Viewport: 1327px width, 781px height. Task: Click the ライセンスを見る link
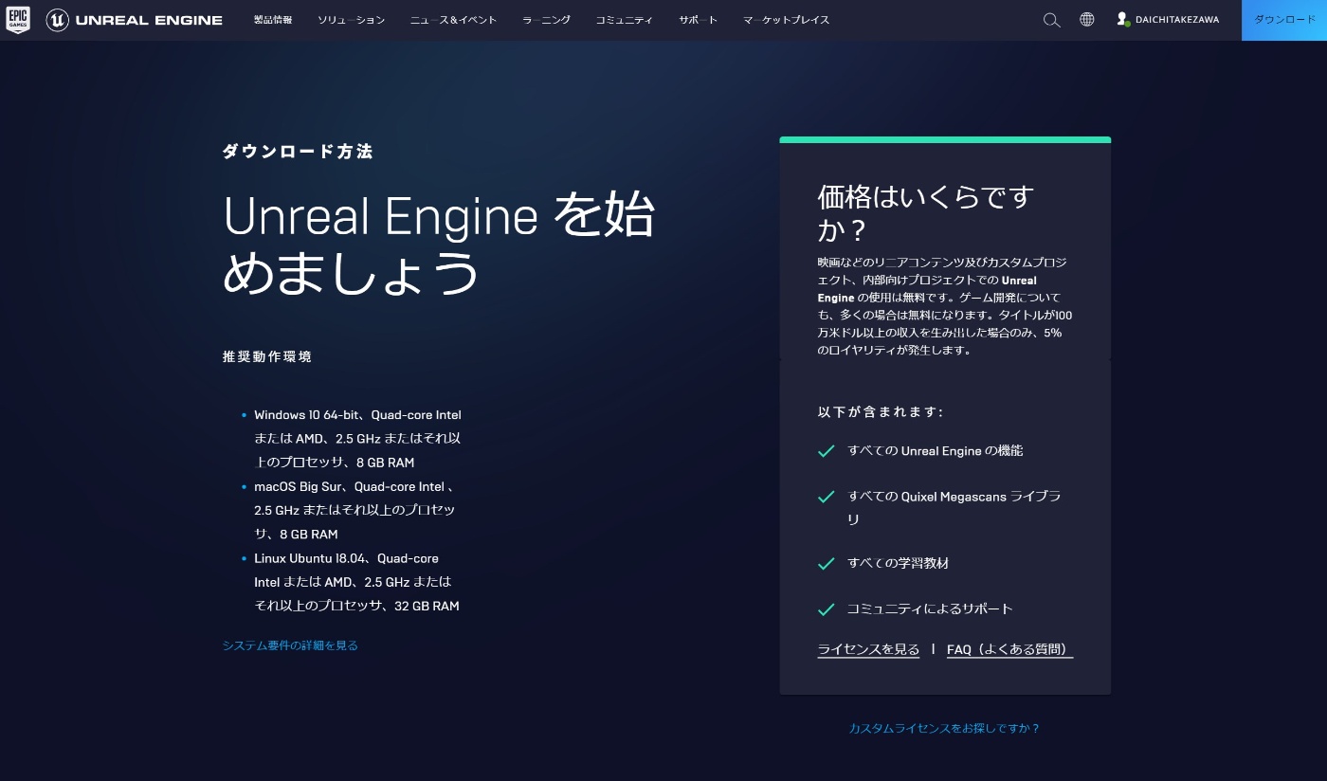pos(867,649)
